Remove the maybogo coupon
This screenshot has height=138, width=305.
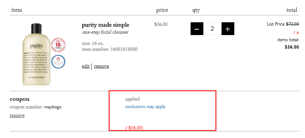point(17,115)
